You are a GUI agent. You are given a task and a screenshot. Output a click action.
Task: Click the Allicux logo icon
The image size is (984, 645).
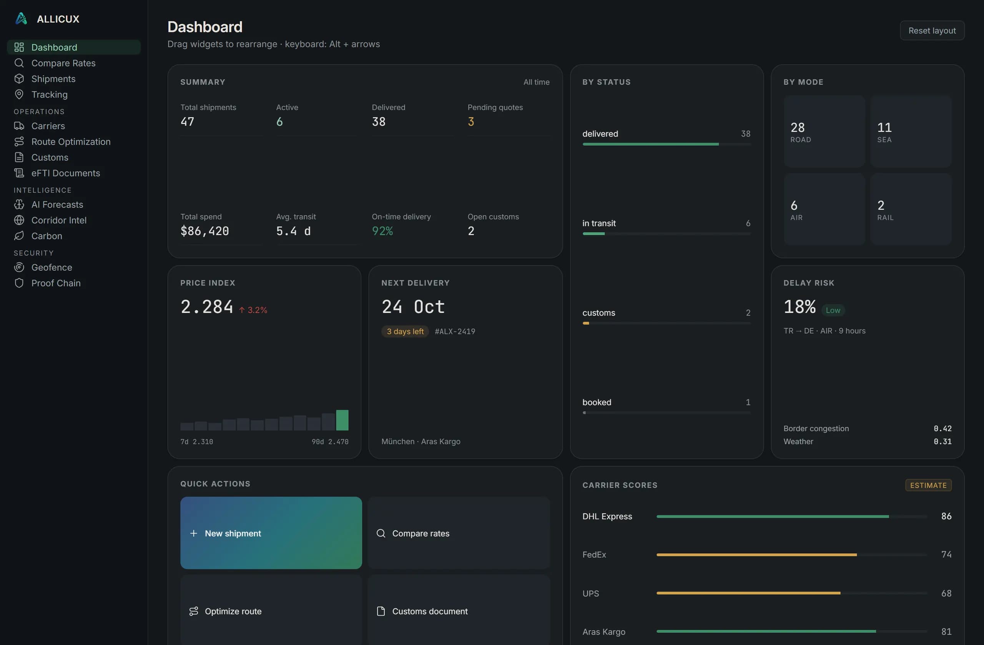coord(21,18)
